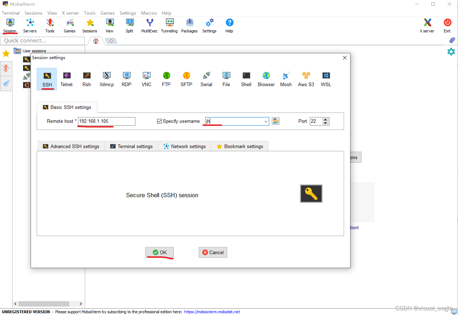Image resolution: width=458 pixels, height=315 pixels.
Task: Select the Shell session type
Action: (x=246, y=79)
